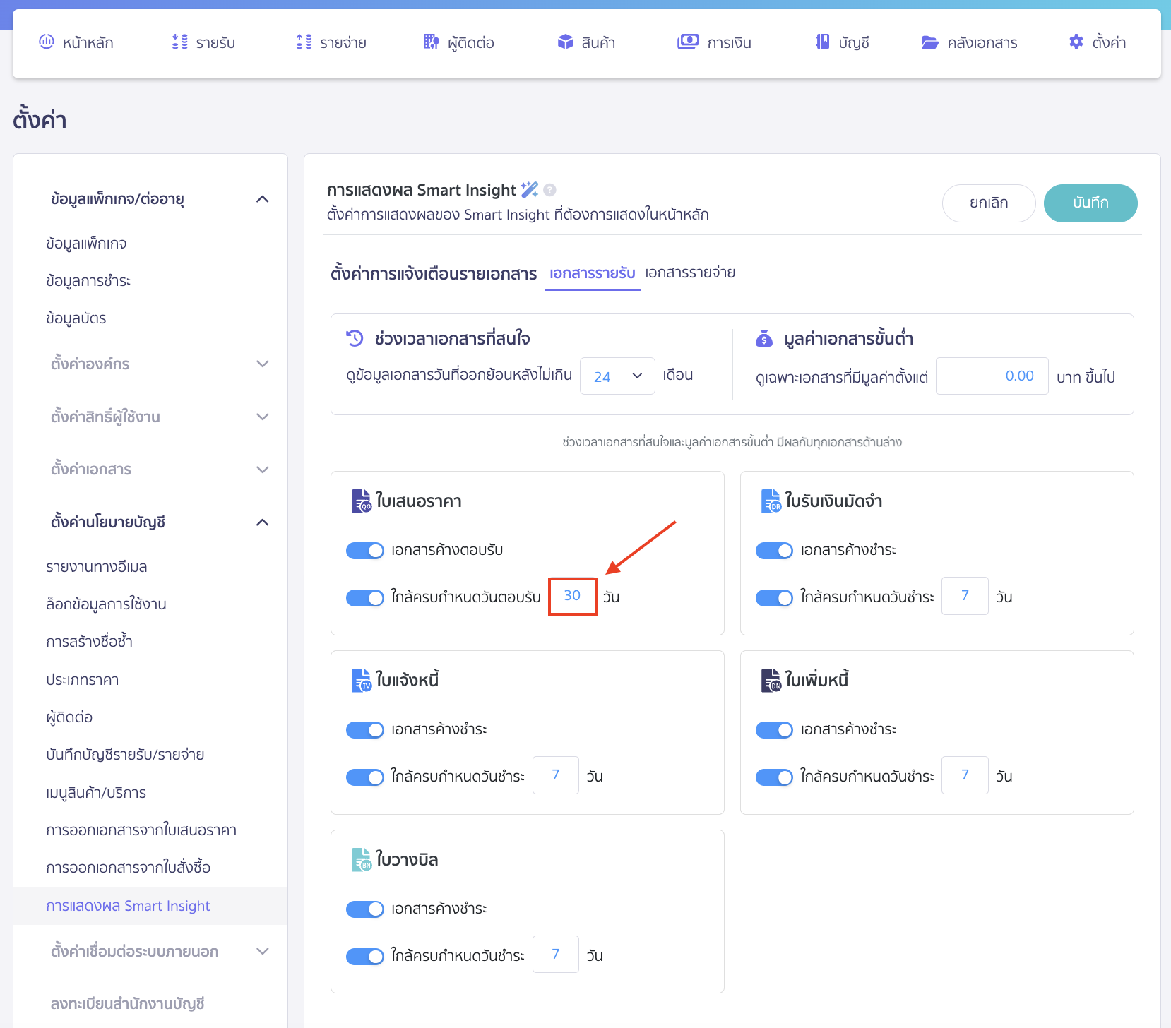This screenshot has width=1171, height=1028.
Task: Click the minimum document value input field
Action: click(x=992, y=376)
